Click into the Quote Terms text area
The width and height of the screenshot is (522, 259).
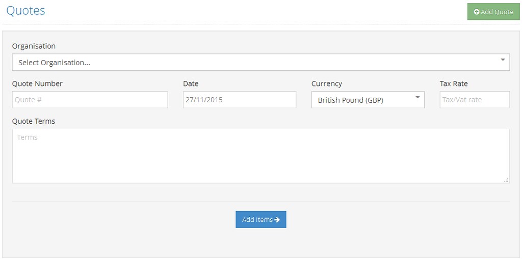[260, 156]
